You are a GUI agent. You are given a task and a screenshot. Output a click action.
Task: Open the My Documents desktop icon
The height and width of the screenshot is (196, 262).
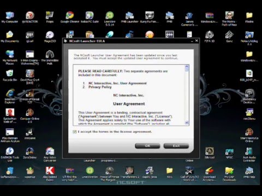pyautogui.click(x=10, y=36)
